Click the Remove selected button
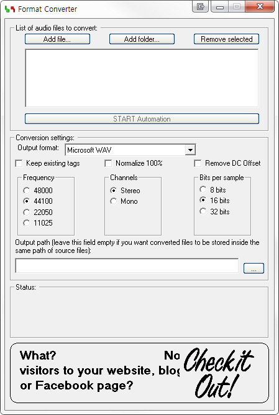Viewport: 279px width, 415px height. tap(226, 39)
